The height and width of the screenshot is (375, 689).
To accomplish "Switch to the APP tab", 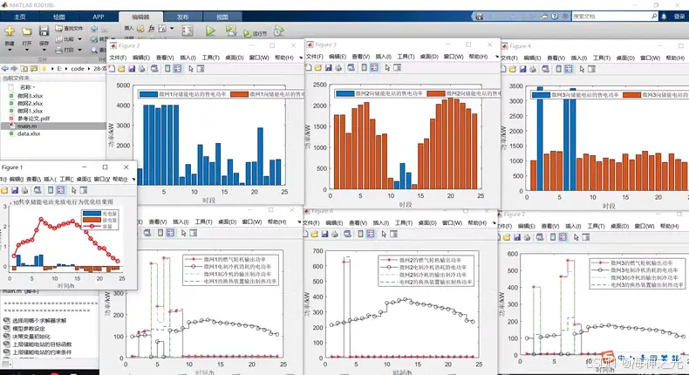I will click(99, 17).
